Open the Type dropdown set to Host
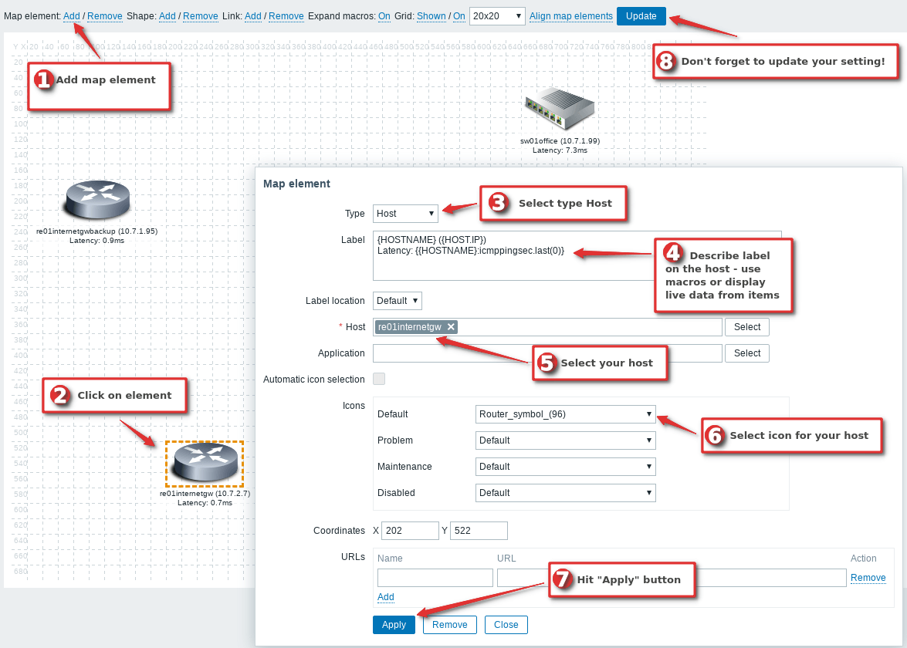This screenshot has width=907, height=648. [405, 214]
